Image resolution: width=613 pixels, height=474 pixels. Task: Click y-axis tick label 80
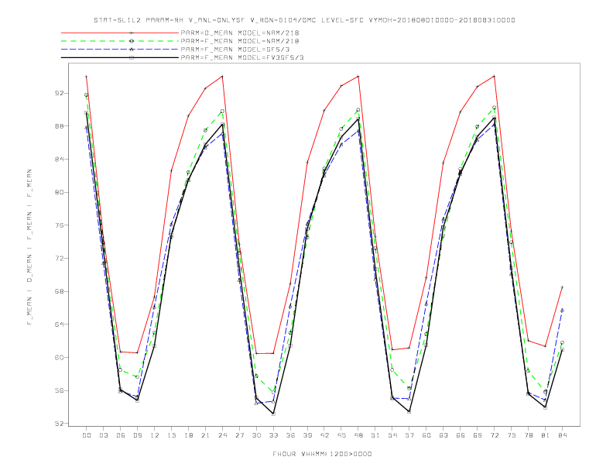(x=60, y=192)
